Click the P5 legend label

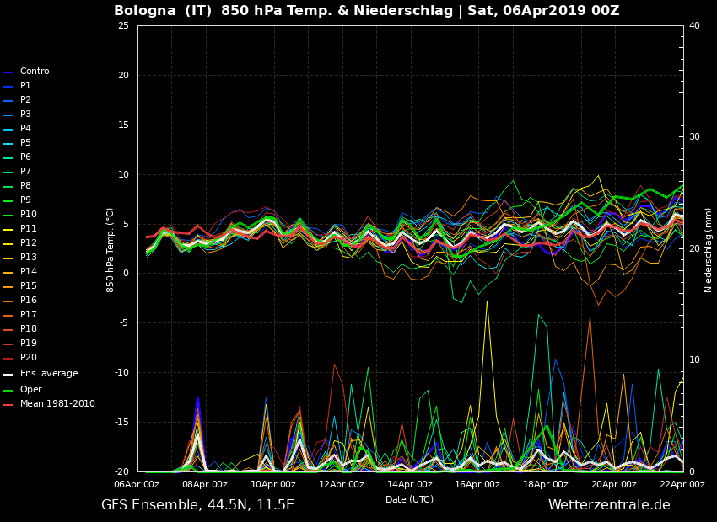(x=25, y=143)
